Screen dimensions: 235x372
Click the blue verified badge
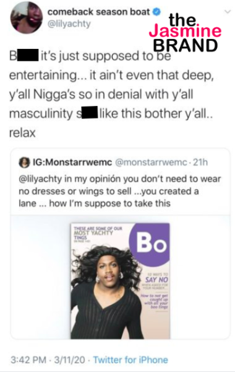pos(156,12)
